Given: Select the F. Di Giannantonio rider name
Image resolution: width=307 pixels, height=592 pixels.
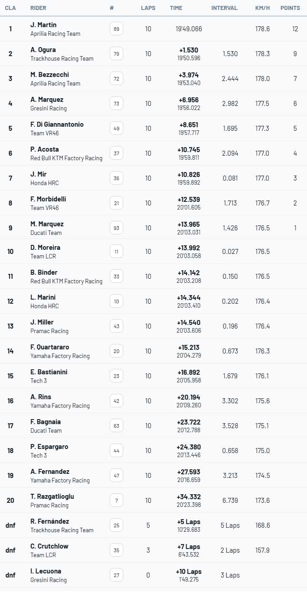Looking at the screenshot, I should pyautogui.click(x=57, y=124).
